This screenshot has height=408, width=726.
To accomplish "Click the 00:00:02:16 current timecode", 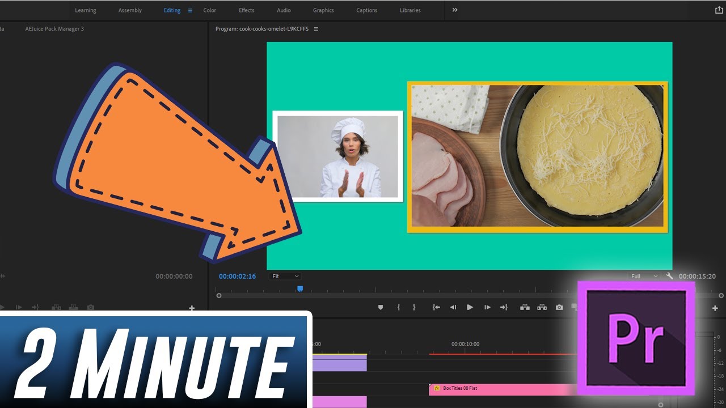I will (237, 277).
